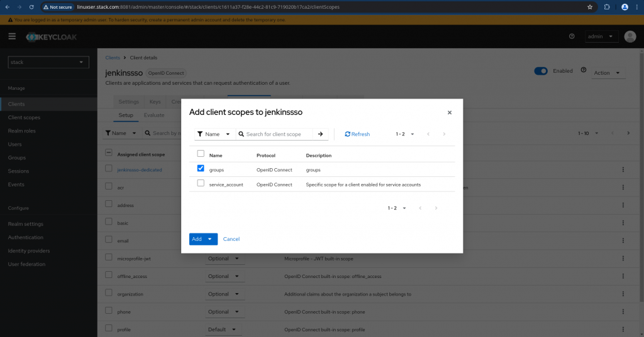The height and width of the screenshot is (337, 644).
Task: Click the browser forward arrow
Action: click(19, 7)
